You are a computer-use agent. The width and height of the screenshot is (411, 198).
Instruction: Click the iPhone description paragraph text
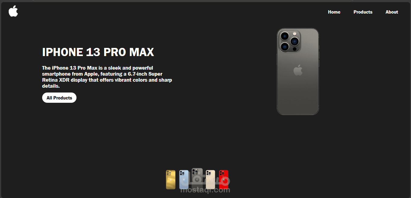[x=107, y=77]
